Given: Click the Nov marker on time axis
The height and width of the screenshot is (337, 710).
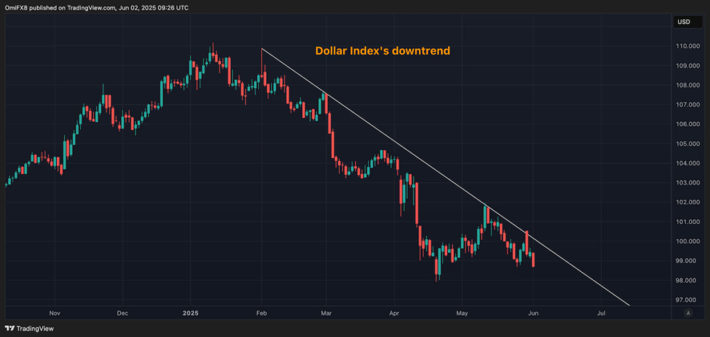Looking at the screenshot, I should (x=56, y=313).
